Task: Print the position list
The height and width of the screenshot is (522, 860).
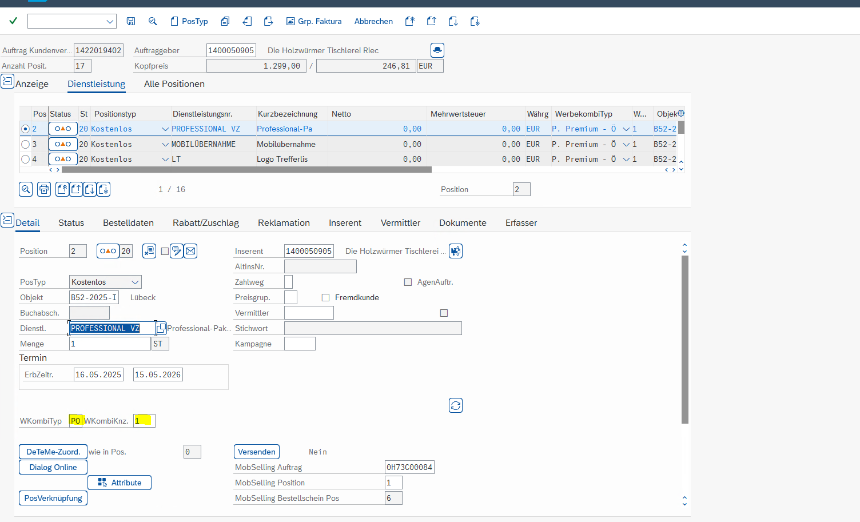Action: pyautogui.click(x=44, y=189)
